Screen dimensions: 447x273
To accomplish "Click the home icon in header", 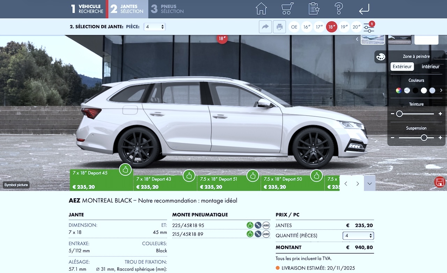I will 261,9.
